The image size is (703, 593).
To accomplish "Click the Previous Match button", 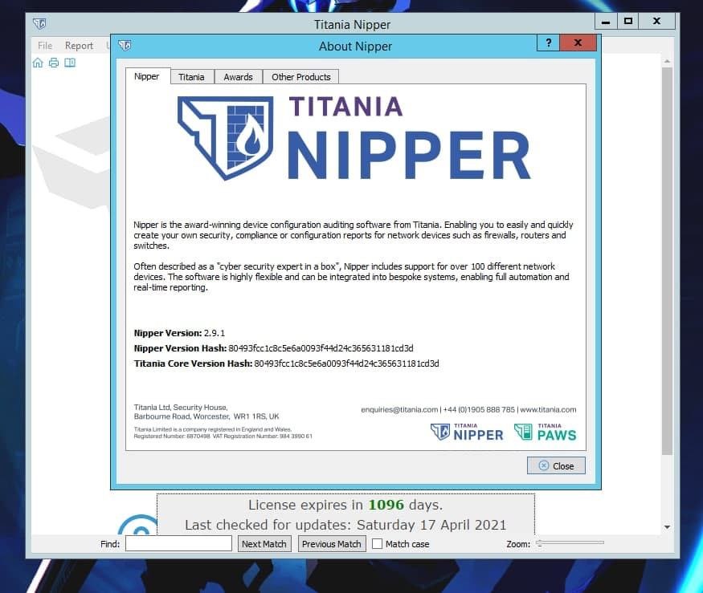I will tap(332, 544).
